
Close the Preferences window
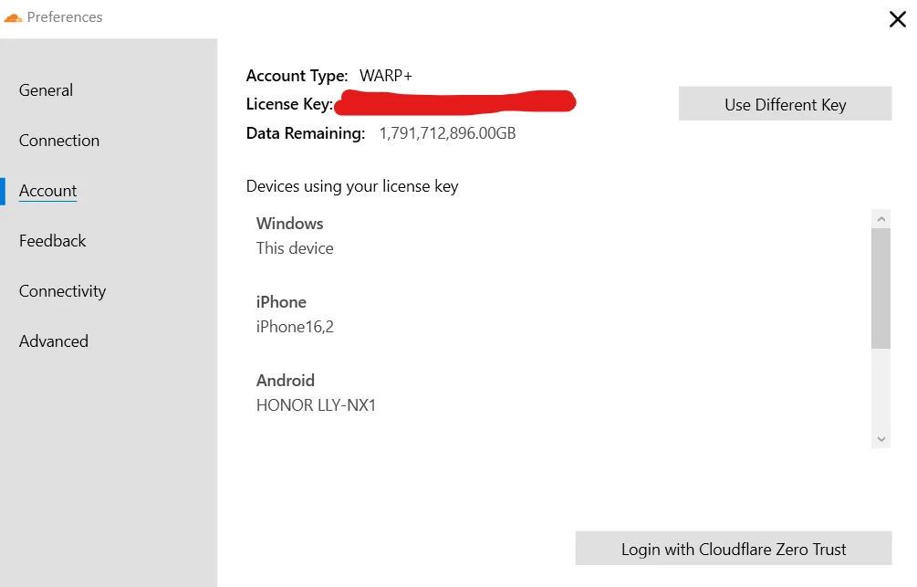point(898,19)
